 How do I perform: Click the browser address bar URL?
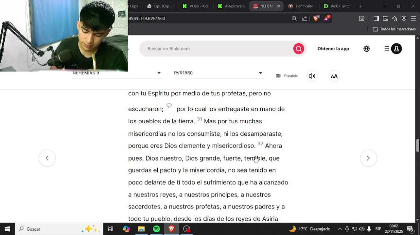pyautogui.click(x=147, y=18)
